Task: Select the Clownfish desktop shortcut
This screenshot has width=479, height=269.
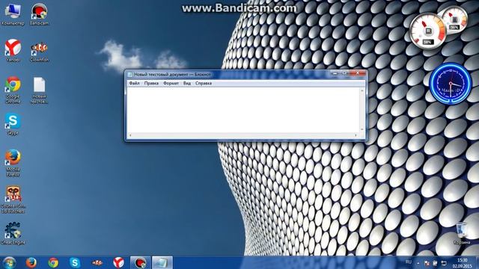Action: (39, 51)
